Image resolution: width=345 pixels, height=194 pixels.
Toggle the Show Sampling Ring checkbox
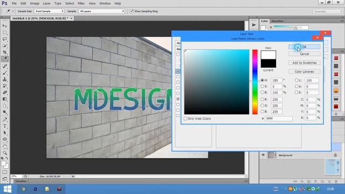(x=132, y=11)
